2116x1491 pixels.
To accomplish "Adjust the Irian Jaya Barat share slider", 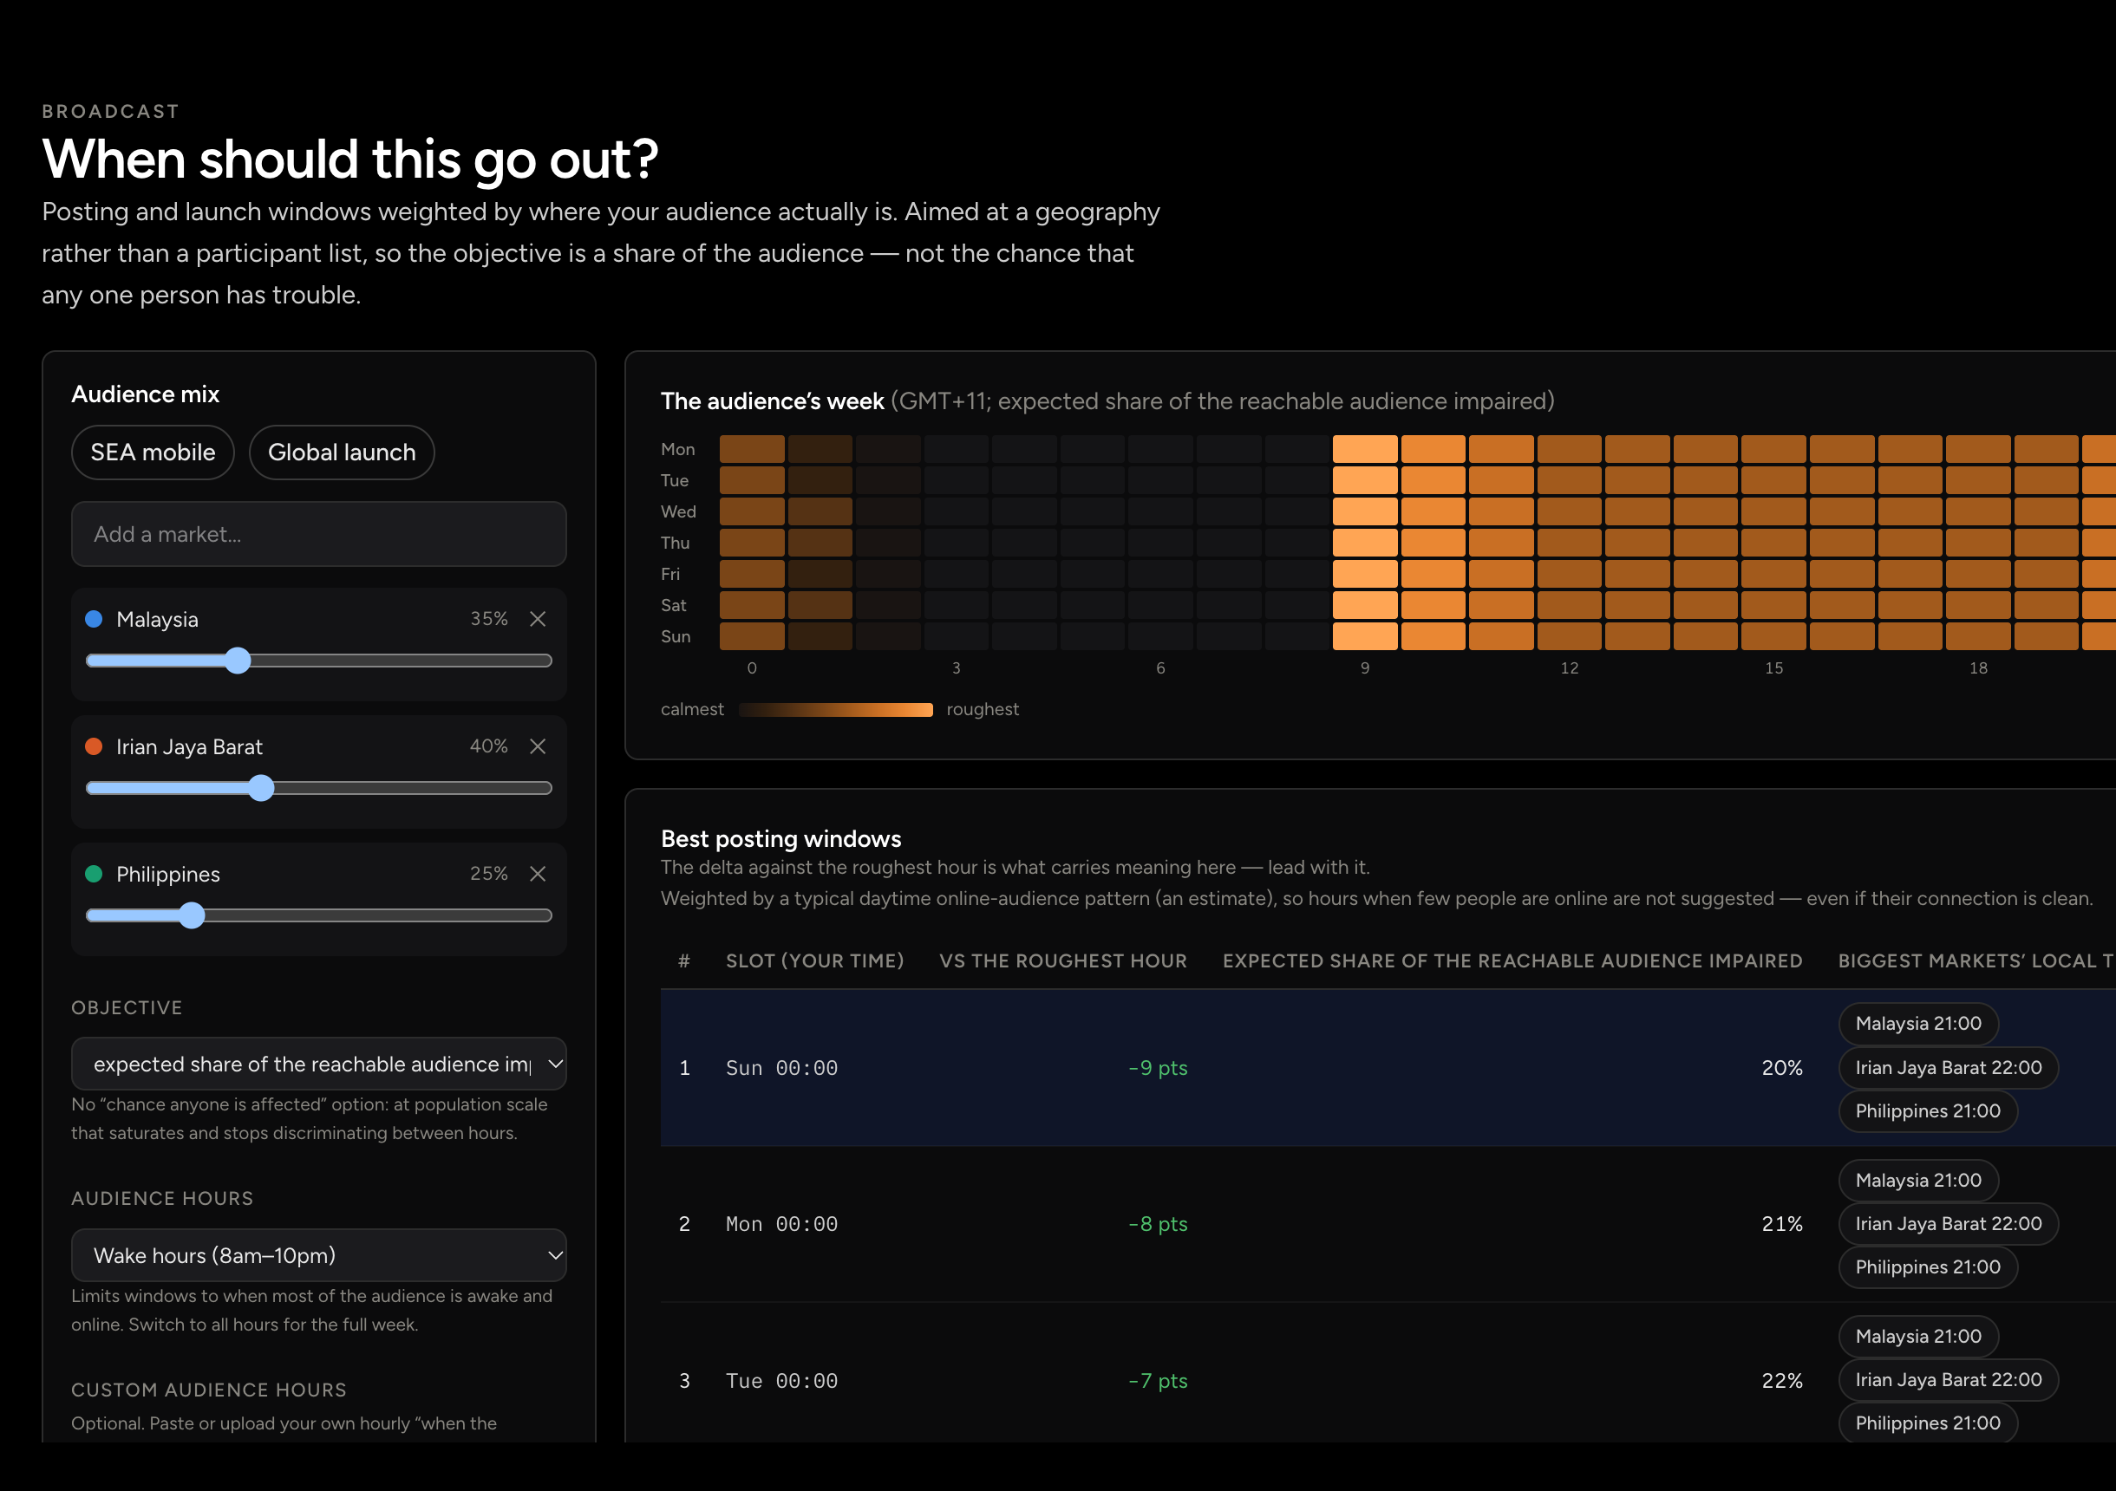I will click(x=319, y=788).
